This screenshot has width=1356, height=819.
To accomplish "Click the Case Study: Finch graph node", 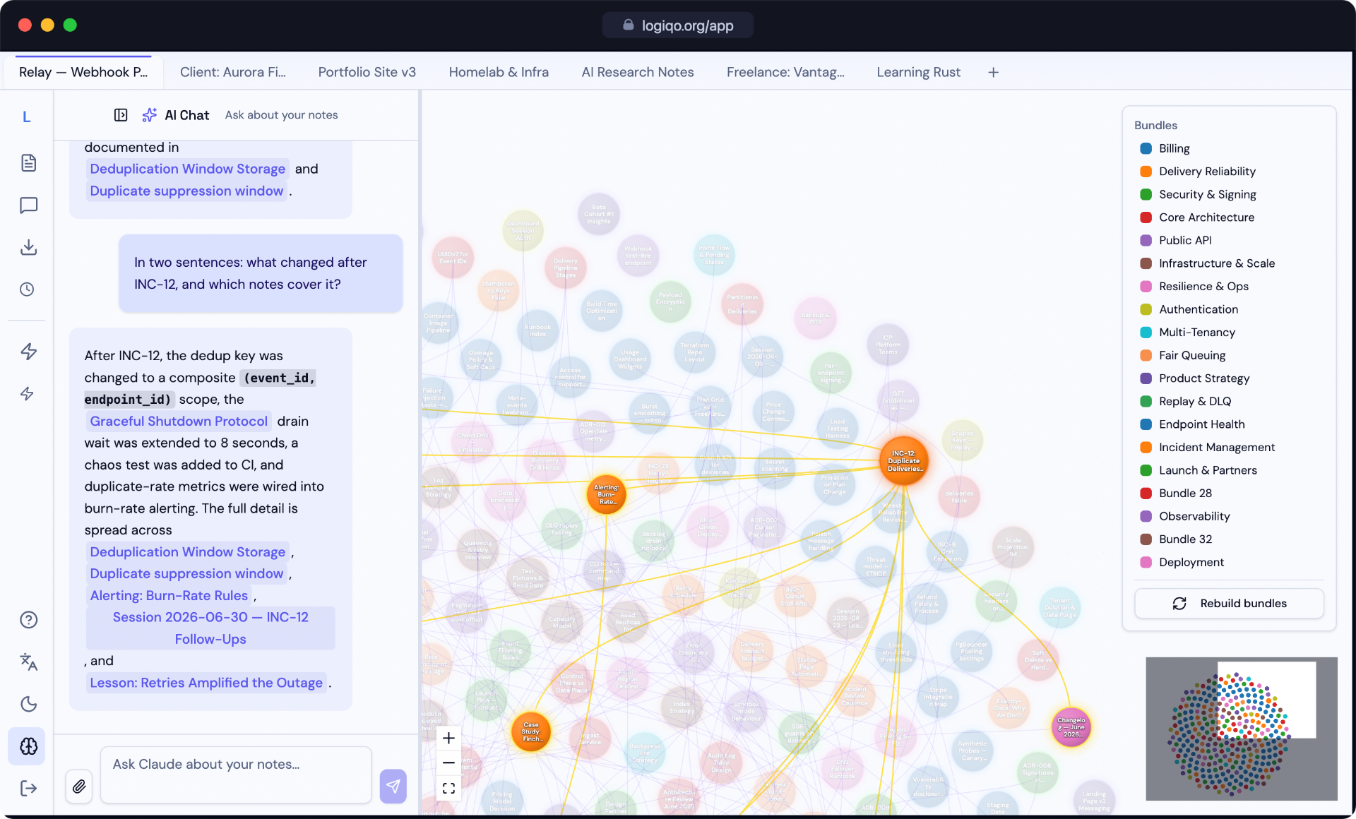I will [531, 732].
